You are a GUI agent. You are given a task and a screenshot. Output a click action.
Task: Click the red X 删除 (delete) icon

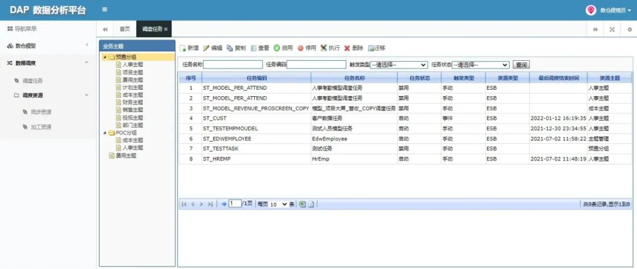(x=347, y=48)
